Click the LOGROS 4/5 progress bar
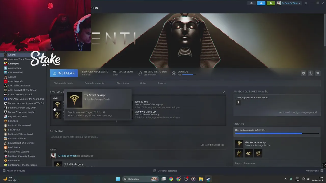This screenshot has width=326, height=183. 189,75
